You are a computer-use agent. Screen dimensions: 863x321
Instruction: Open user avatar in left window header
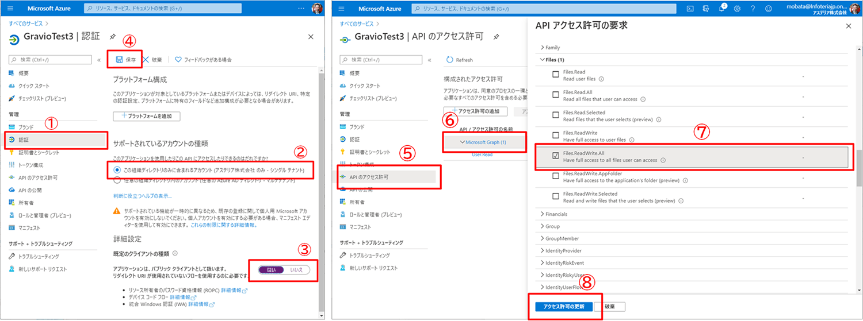[x=317, y=9]
